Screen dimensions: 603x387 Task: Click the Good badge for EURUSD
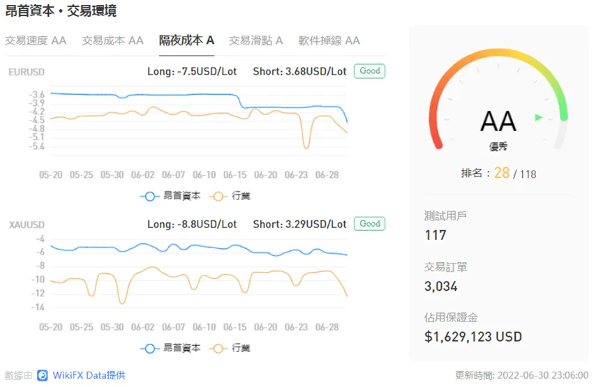pos(370,71)
